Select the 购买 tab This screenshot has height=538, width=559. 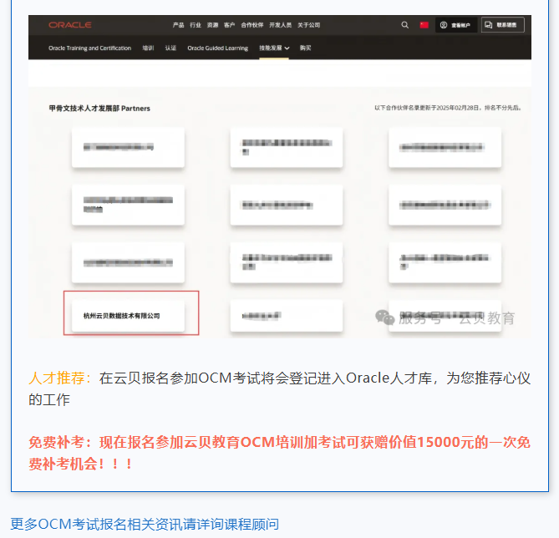coord(305,48)
